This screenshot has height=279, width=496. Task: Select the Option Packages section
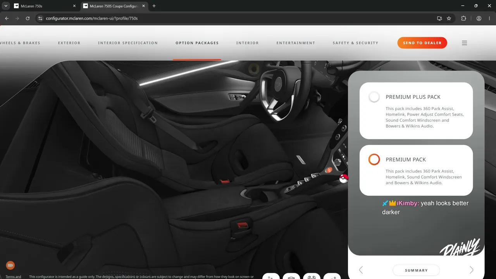tap(197, 43)
